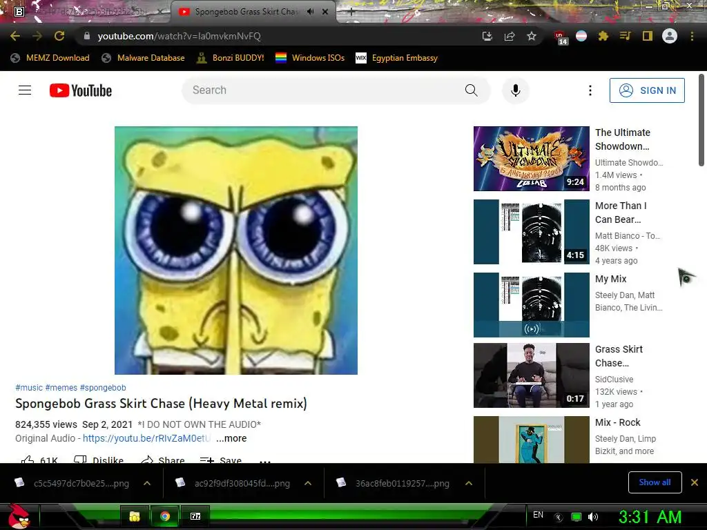Open the 7z taskbar icon
This screenshot has height=530, width=707.
click(x=195, y=516)
